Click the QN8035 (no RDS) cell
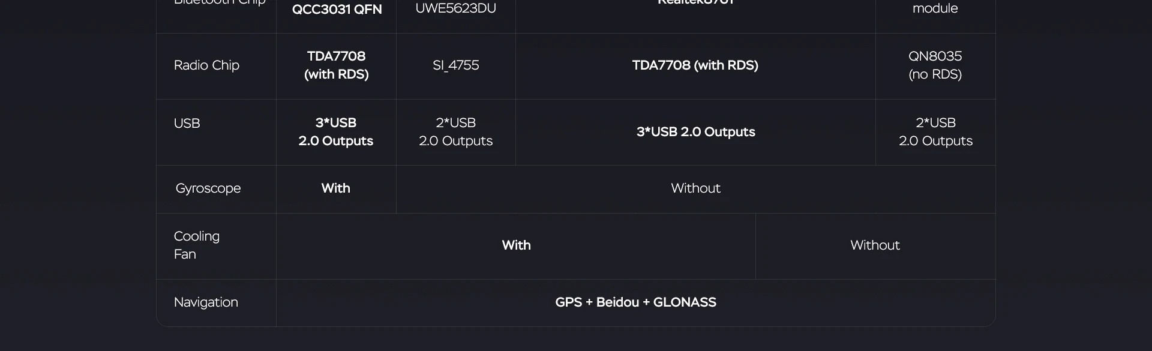 click(935, 65)
